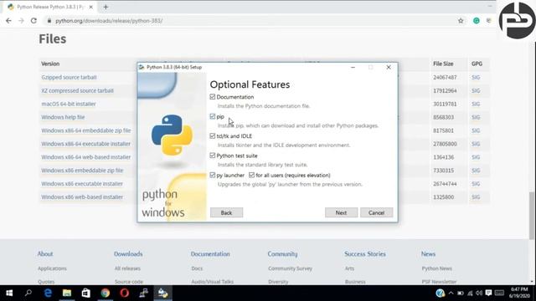Open the About footer link

point(45,254)
